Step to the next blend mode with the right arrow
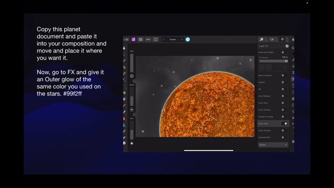This screenshot has width=334, height=188. pyautogui.click(x=182, y=40)
